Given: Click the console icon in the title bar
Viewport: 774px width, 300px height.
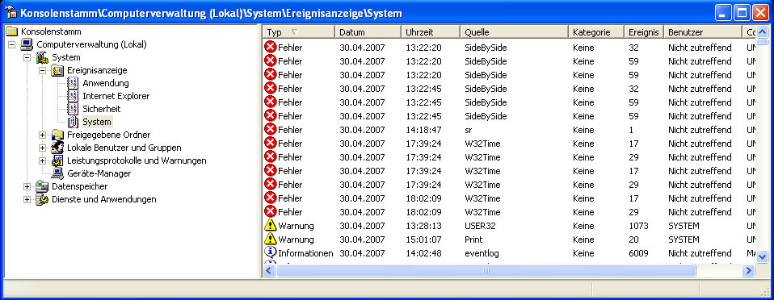Looking at the screenshot, I should coord(11,12).
